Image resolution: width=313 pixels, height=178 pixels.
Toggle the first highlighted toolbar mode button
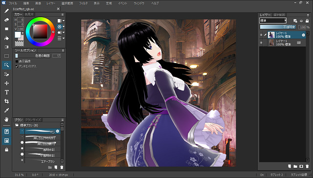6,132
